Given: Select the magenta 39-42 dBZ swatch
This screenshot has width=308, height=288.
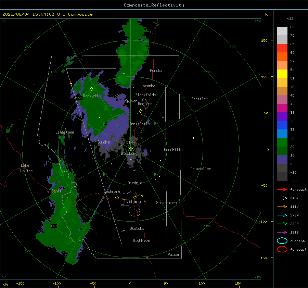Looking at the screenshot, I should pos(282,108).
